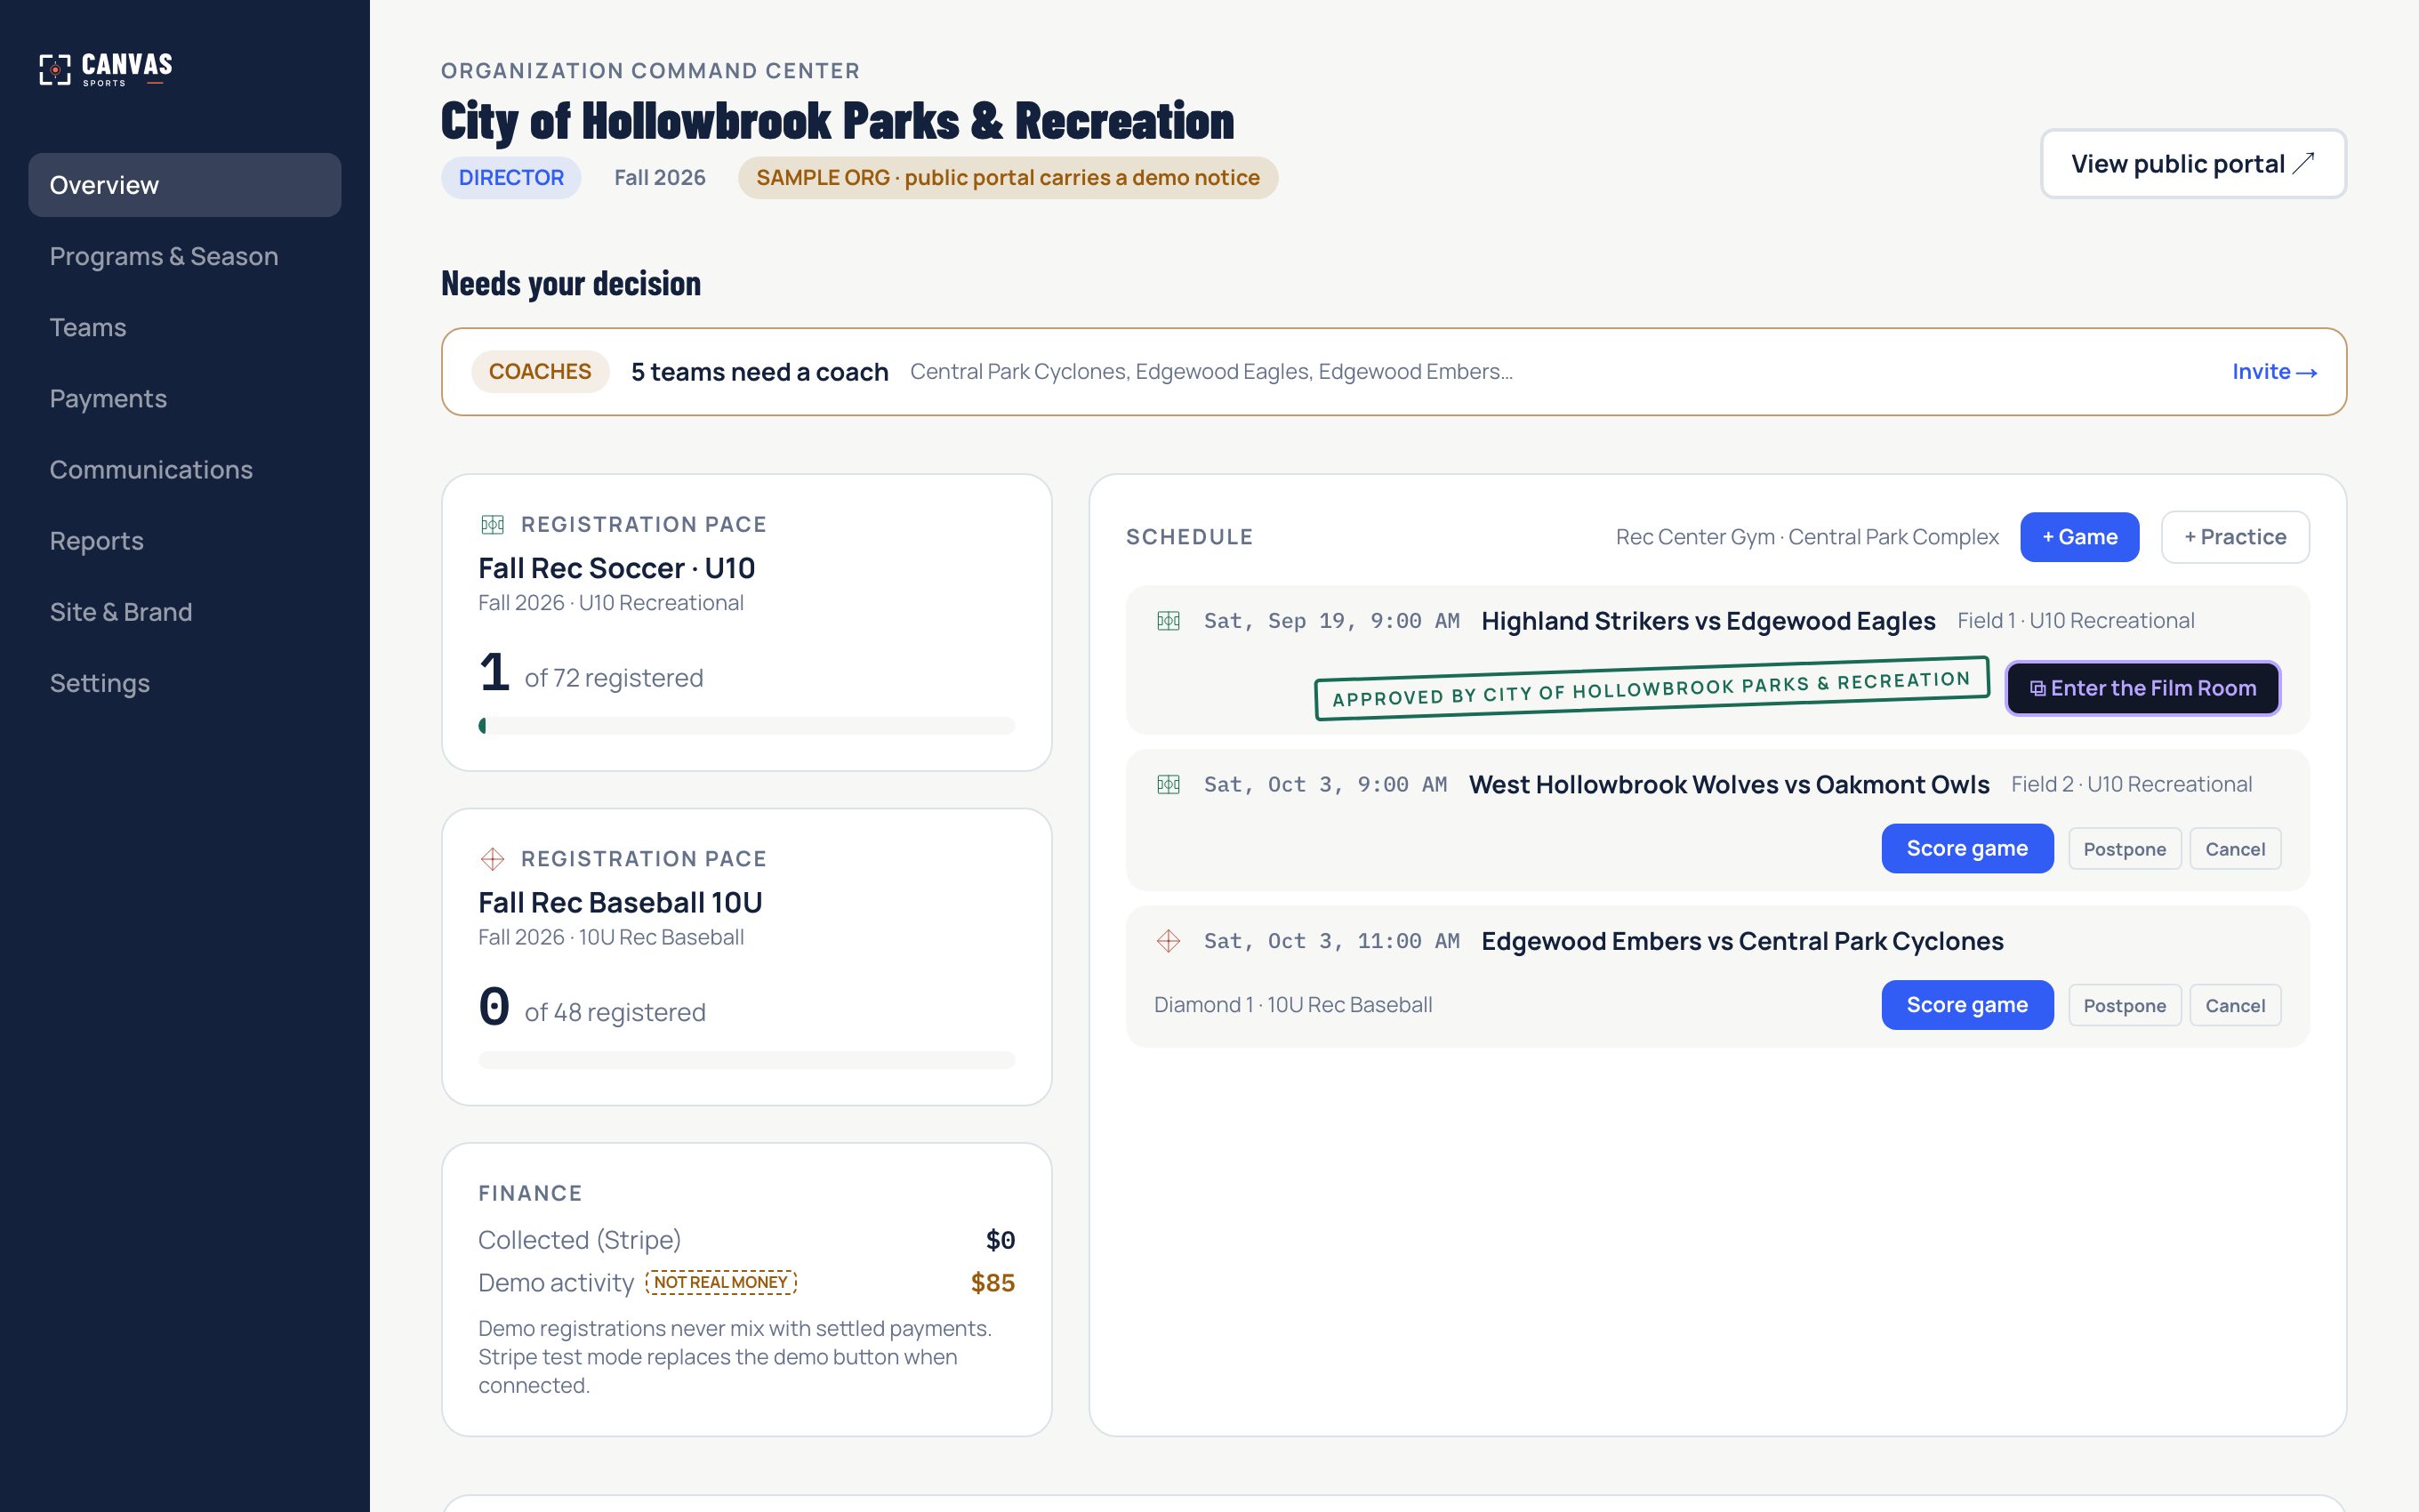Click the View public portal button
This screenshot has height=1512, width=2419.
click(x=2193, y=163)
